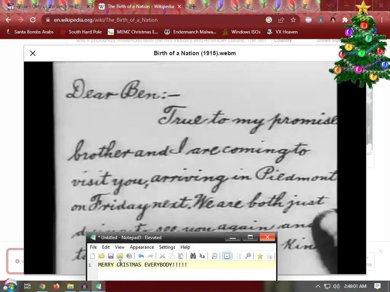Click the blue Undo arrow in Notepad3
Screen dimensions: 390x292
click(141, 256)
